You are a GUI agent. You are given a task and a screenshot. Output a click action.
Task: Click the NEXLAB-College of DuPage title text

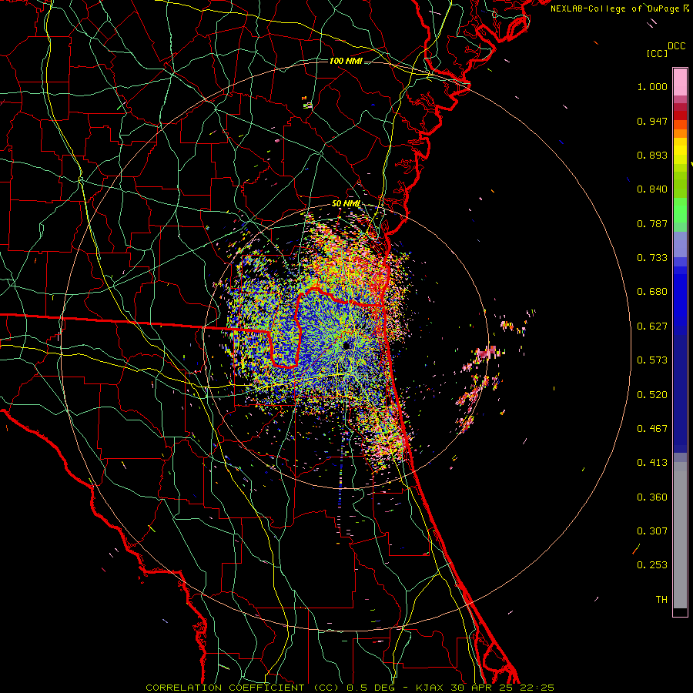point(620,8)
